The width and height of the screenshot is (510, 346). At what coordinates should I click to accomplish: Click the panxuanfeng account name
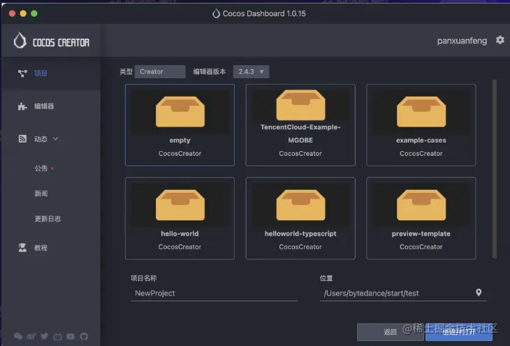[462, 41]
